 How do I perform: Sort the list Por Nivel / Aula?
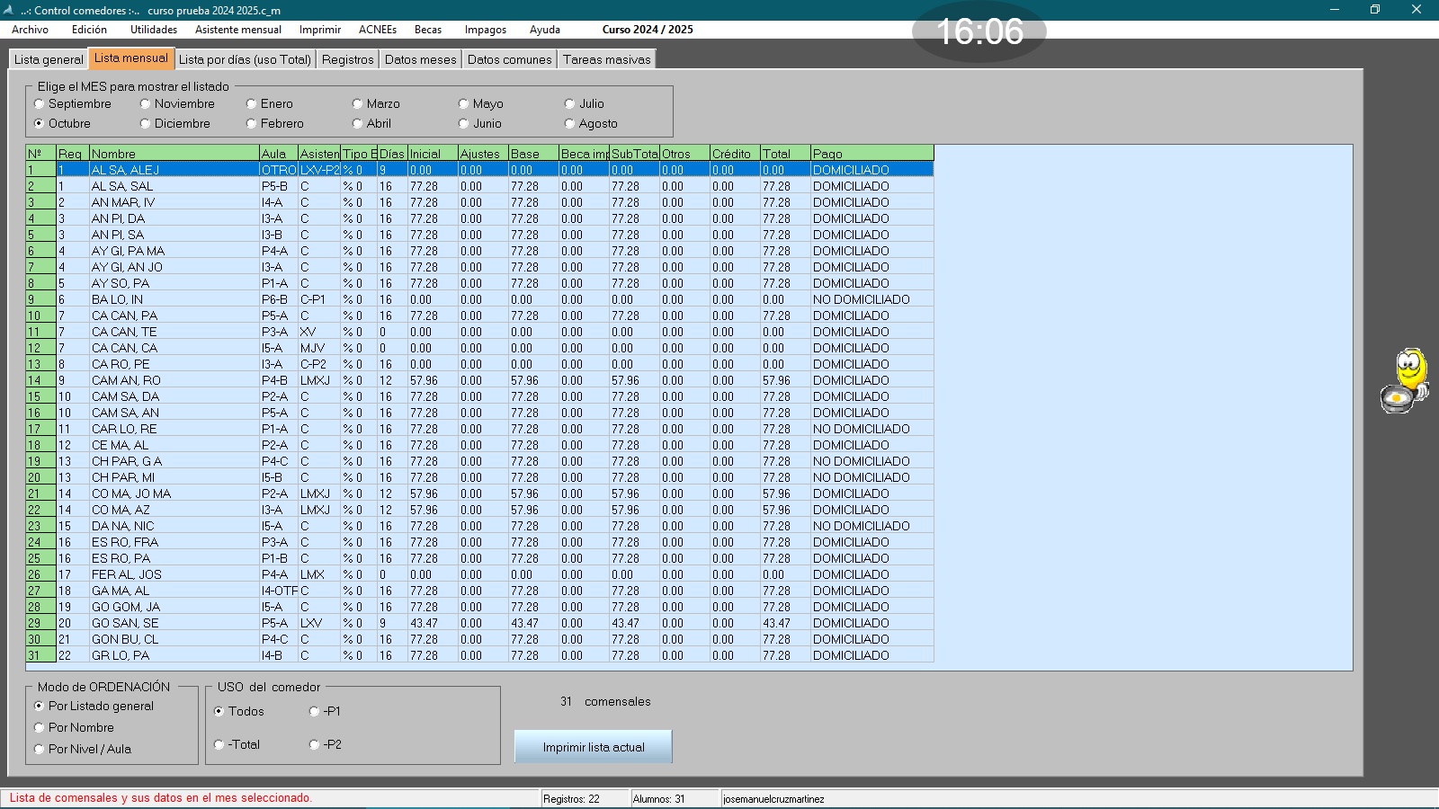coord(83,749)
